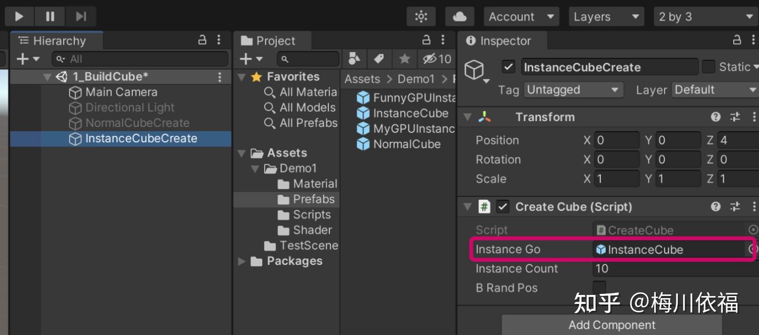Image resolution: width=759 pixels, height=335 pixels.
Task: Toggle the GameObject active checkbox
Action: click(x=508, y=67)
